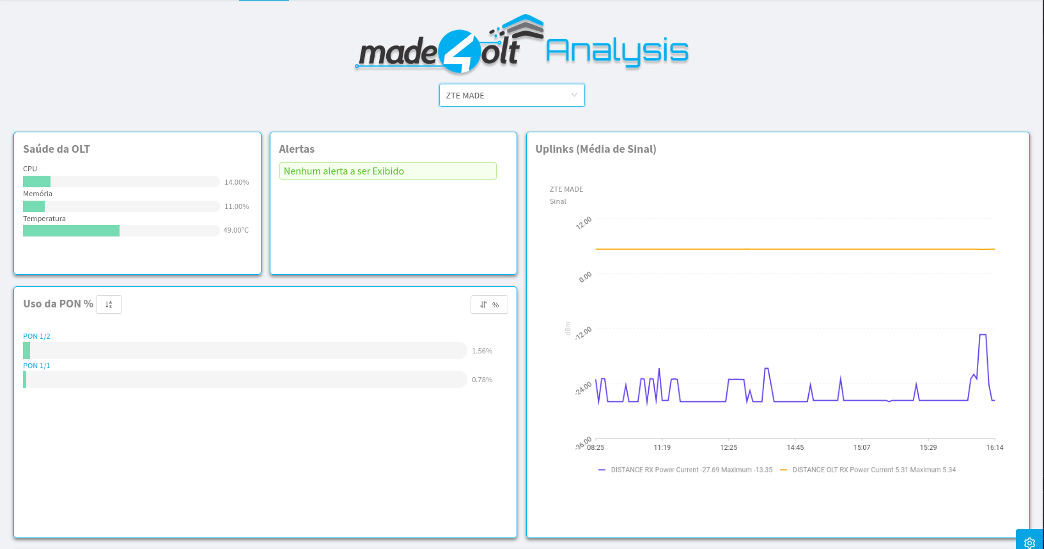Click the Uplinks (Média de Sinal) heading
1044x549 pixels.
595,149
